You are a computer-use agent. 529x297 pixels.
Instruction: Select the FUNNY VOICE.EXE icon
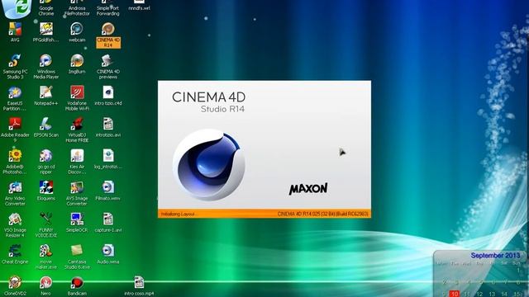click(x=46, y=225)
